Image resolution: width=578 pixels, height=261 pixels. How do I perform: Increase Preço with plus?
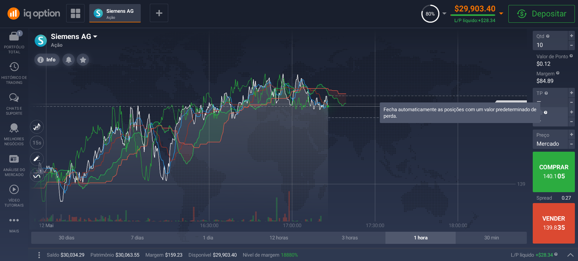[571, 134]
